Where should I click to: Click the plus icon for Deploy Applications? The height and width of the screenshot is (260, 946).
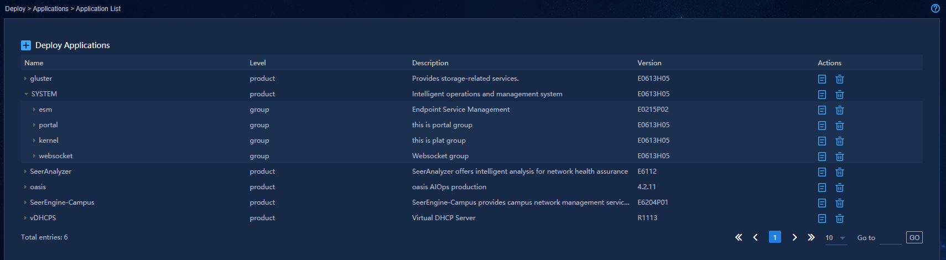[x=26, y=45]
